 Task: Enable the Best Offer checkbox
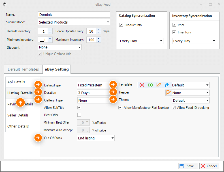(x=79, y=115)
